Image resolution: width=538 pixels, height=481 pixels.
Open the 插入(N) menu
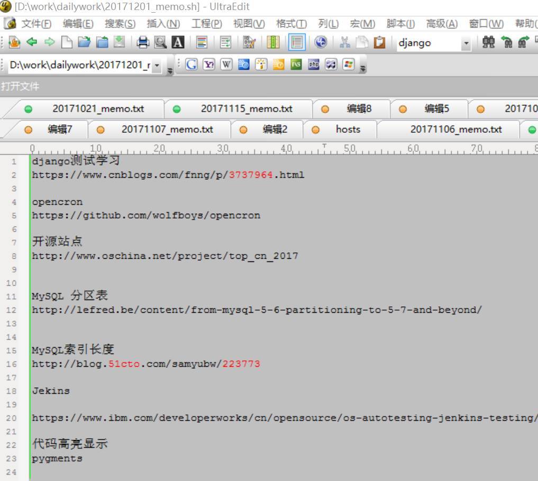[163, 24]
